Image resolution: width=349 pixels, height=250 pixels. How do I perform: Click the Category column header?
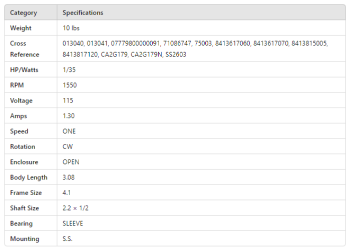point(24,12)
